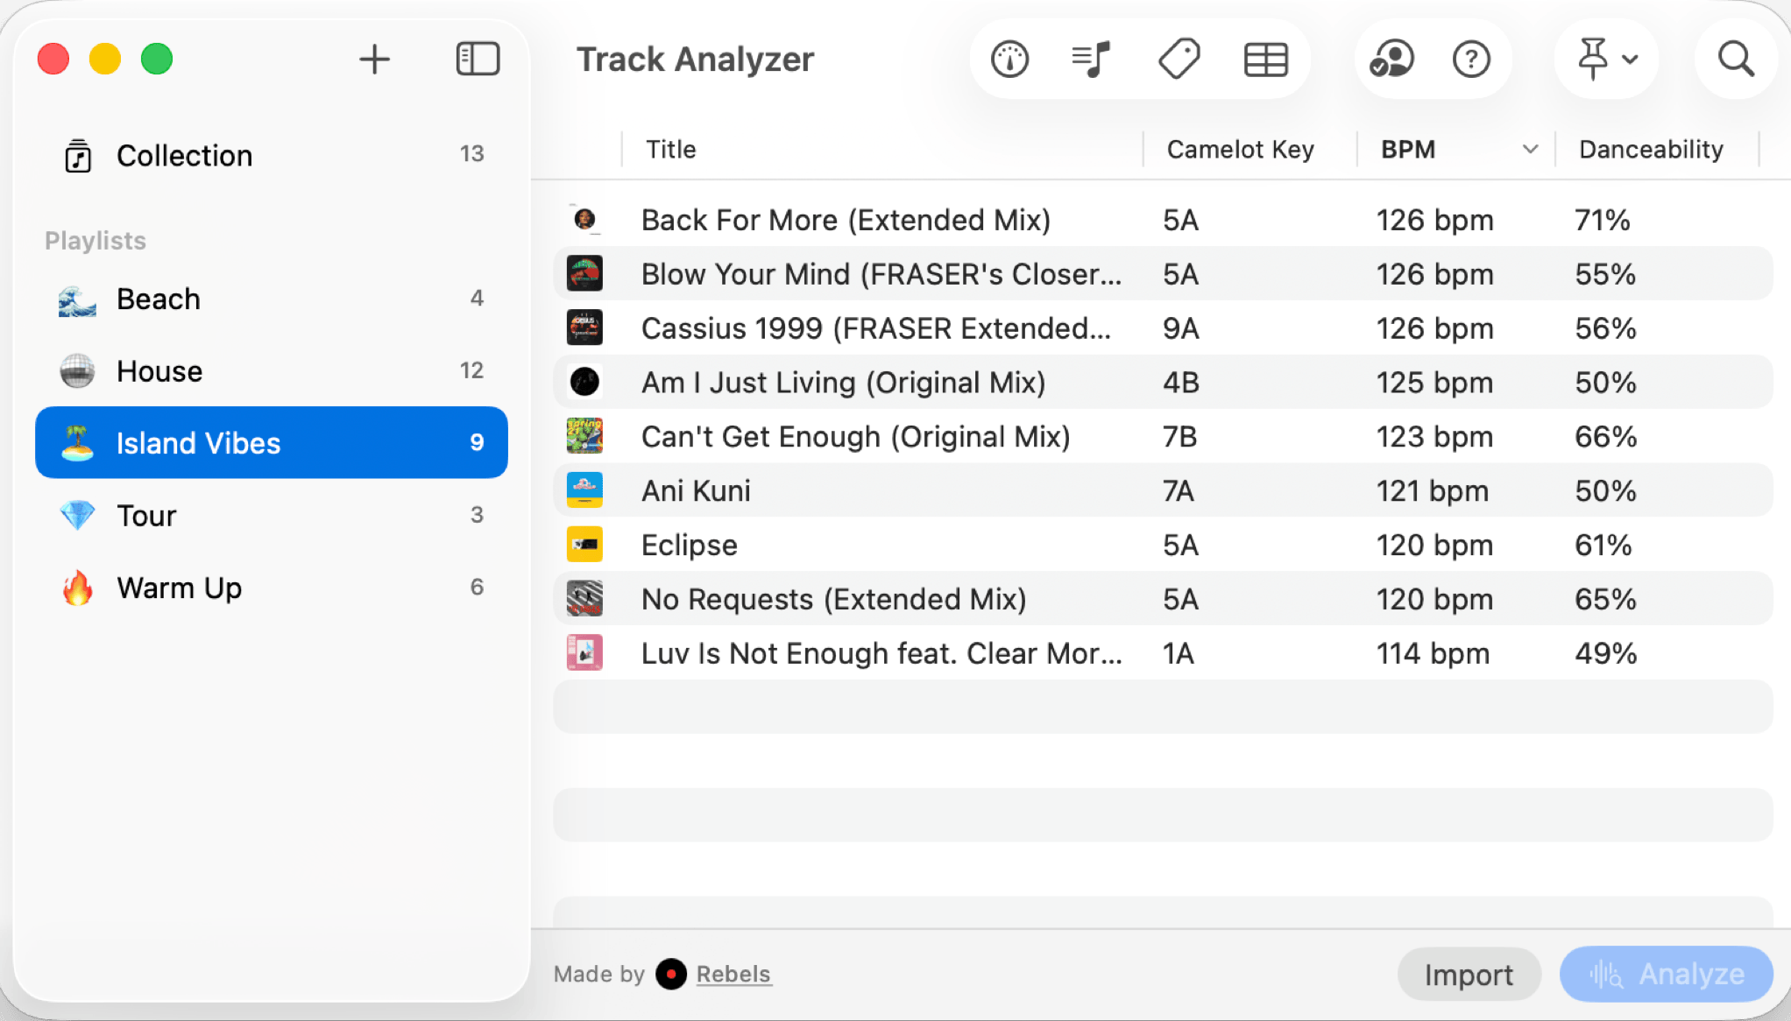Open the help question mark icon
1791x1021 pixels.
[1471, 60]
